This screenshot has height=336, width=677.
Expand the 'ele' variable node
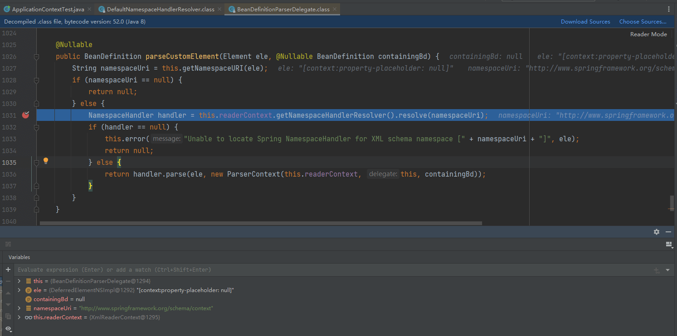coord(19,290)
